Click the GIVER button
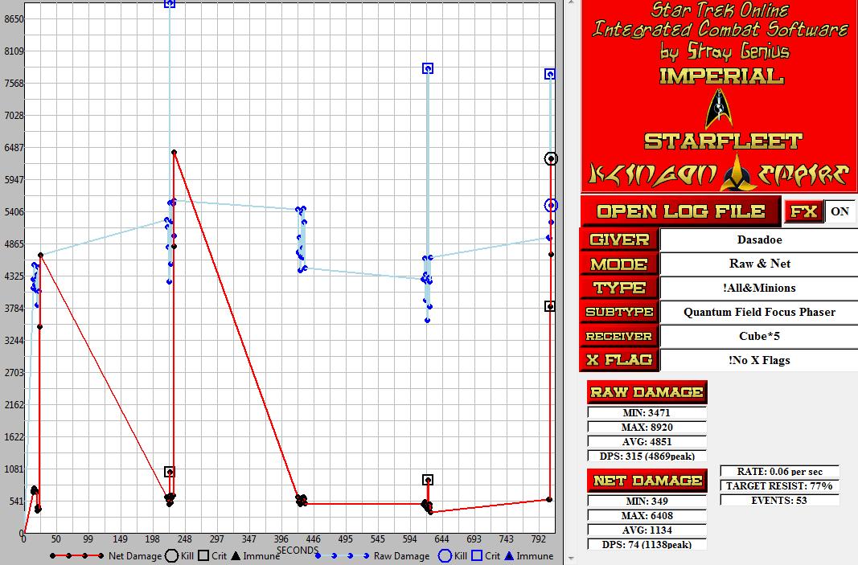This screenshot has height=565, width=858. (619, 240)
